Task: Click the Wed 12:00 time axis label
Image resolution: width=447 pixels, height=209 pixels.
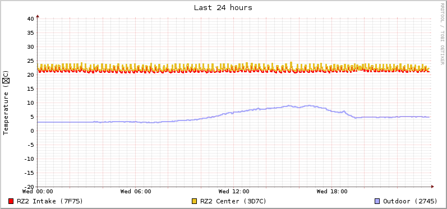Action: [x=234, y=191]
